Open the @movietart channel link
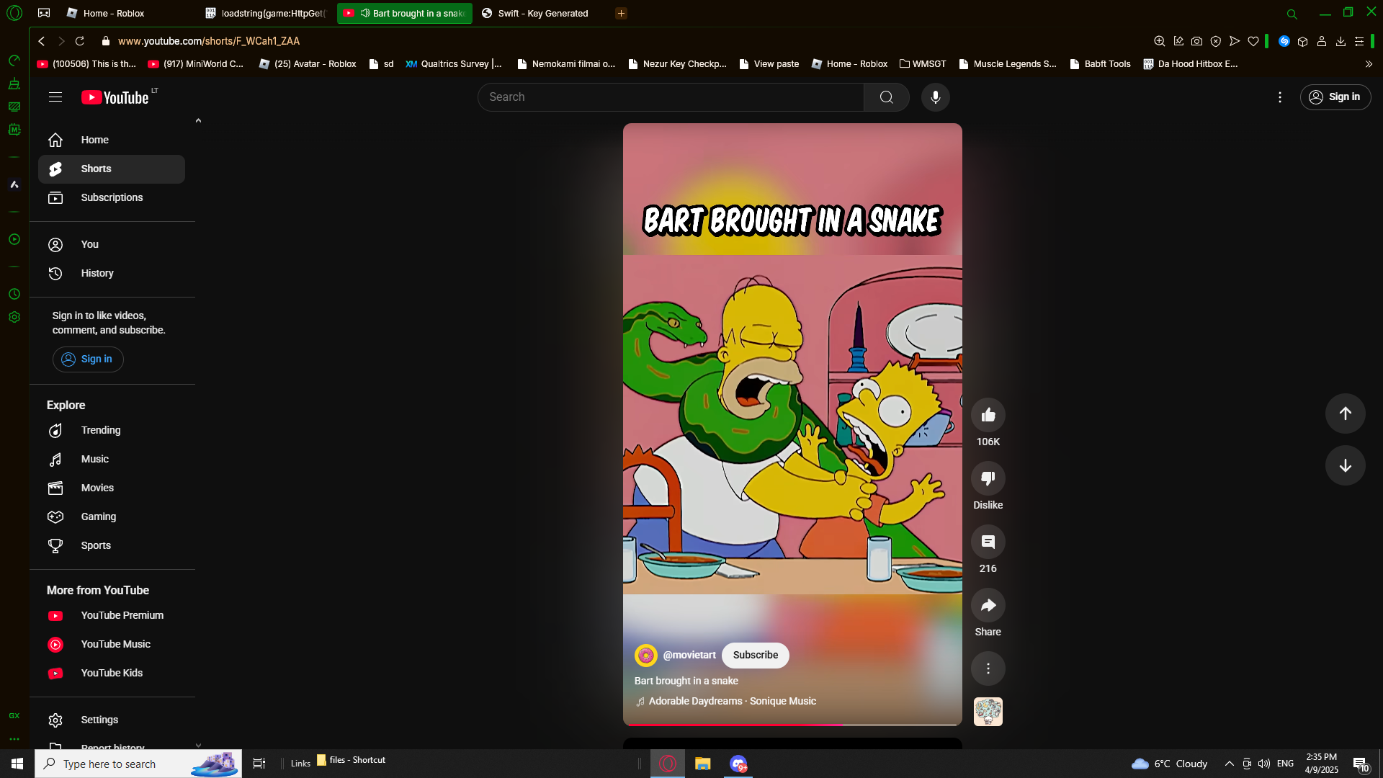Image resolution: width=1383 pixels, height=778 pixels. coord(689,656)
